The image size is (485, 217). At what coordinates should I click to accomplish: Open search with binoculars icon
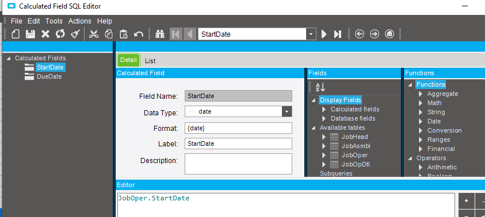pos(160,34)
